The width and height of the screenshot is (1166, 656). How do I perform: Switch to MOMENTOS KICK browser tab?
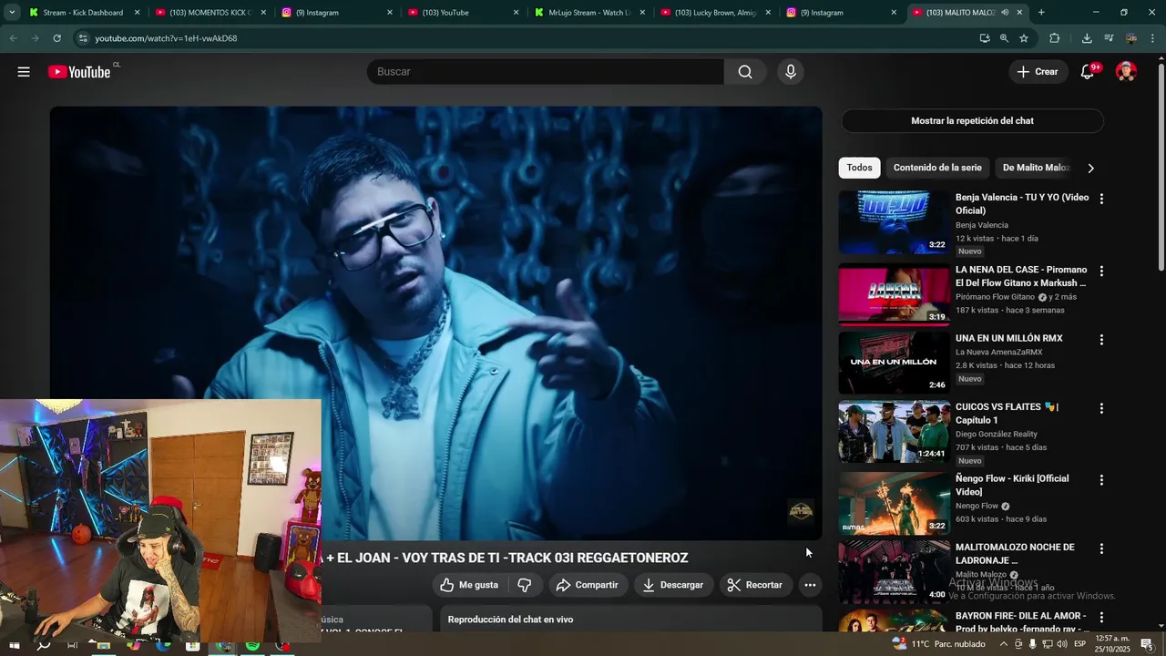(x=210, y=13)
